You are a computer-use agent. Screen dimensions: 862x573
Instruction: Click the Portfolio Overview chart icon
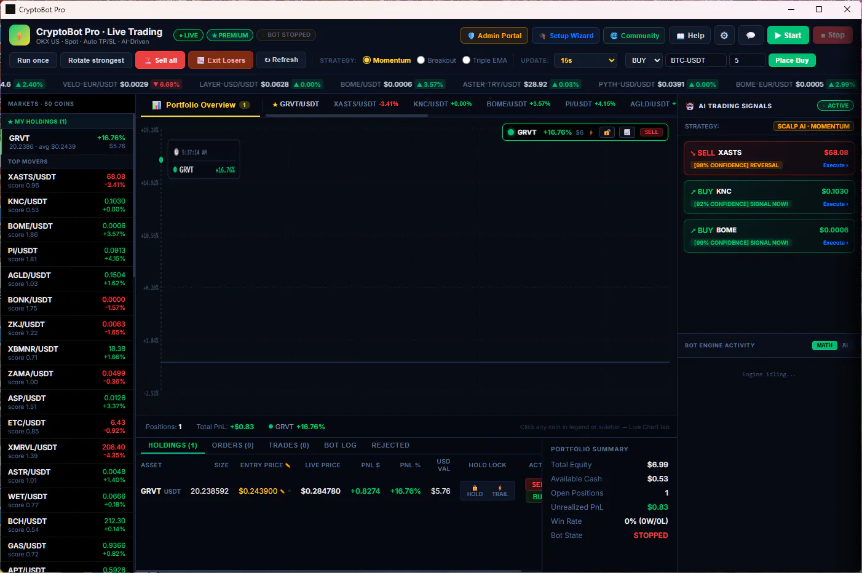coord(157,105)
